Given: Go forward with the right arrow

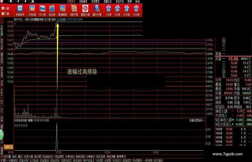Looking at the screenshot, I should [x=26, y=2].
